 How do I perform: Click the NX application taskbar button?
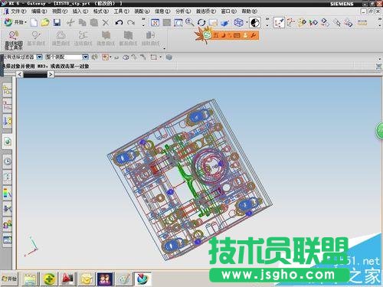(143, 279)
